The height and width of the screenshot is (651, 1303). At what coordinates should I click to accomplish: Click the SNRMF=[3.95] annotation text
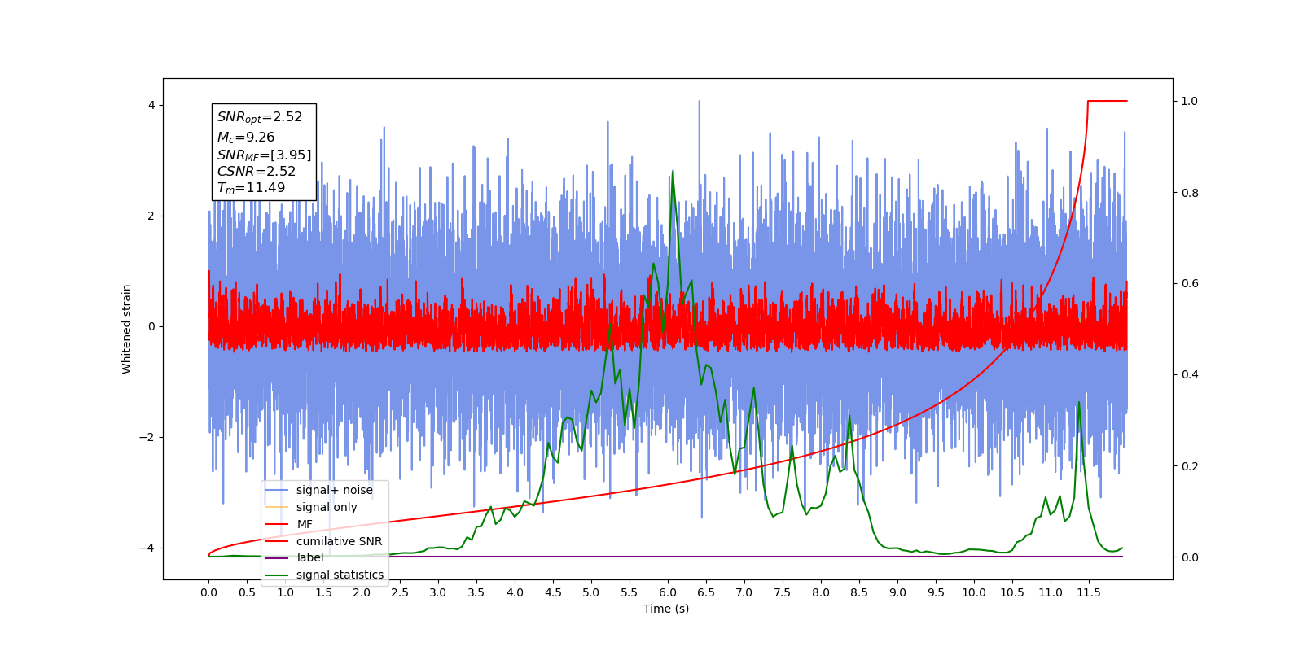[264, 155]
